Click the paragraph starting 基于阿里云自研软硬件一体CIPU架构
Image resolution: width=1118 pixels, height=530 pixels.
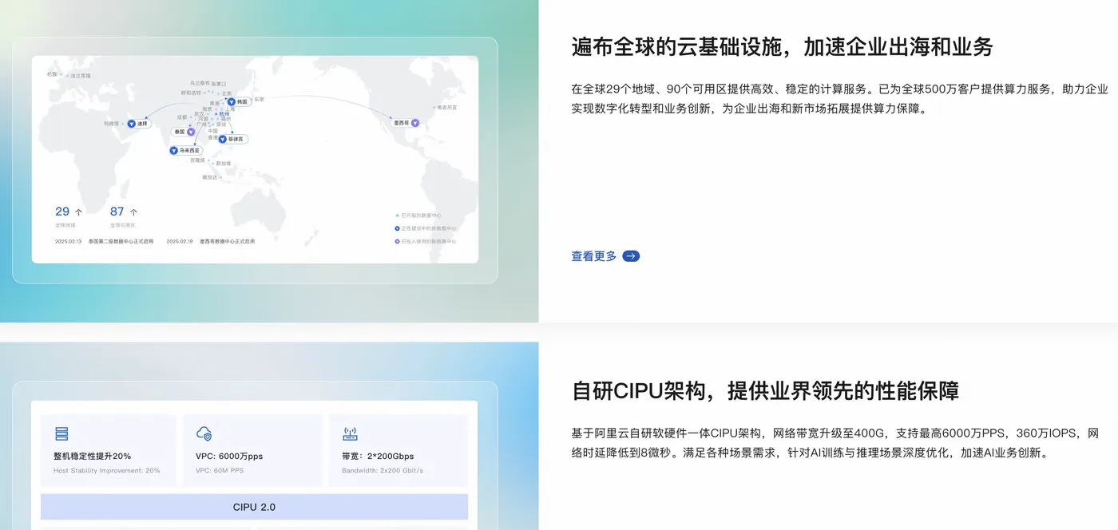tap(835, 443)
